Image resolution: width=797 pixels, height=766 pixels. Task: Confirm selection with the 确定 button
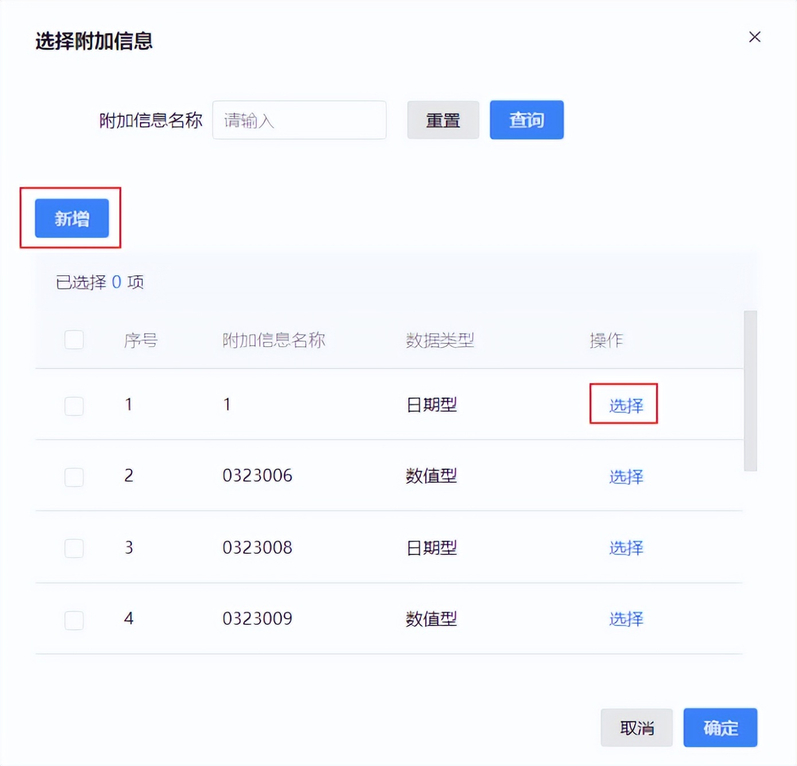[720, 728]
